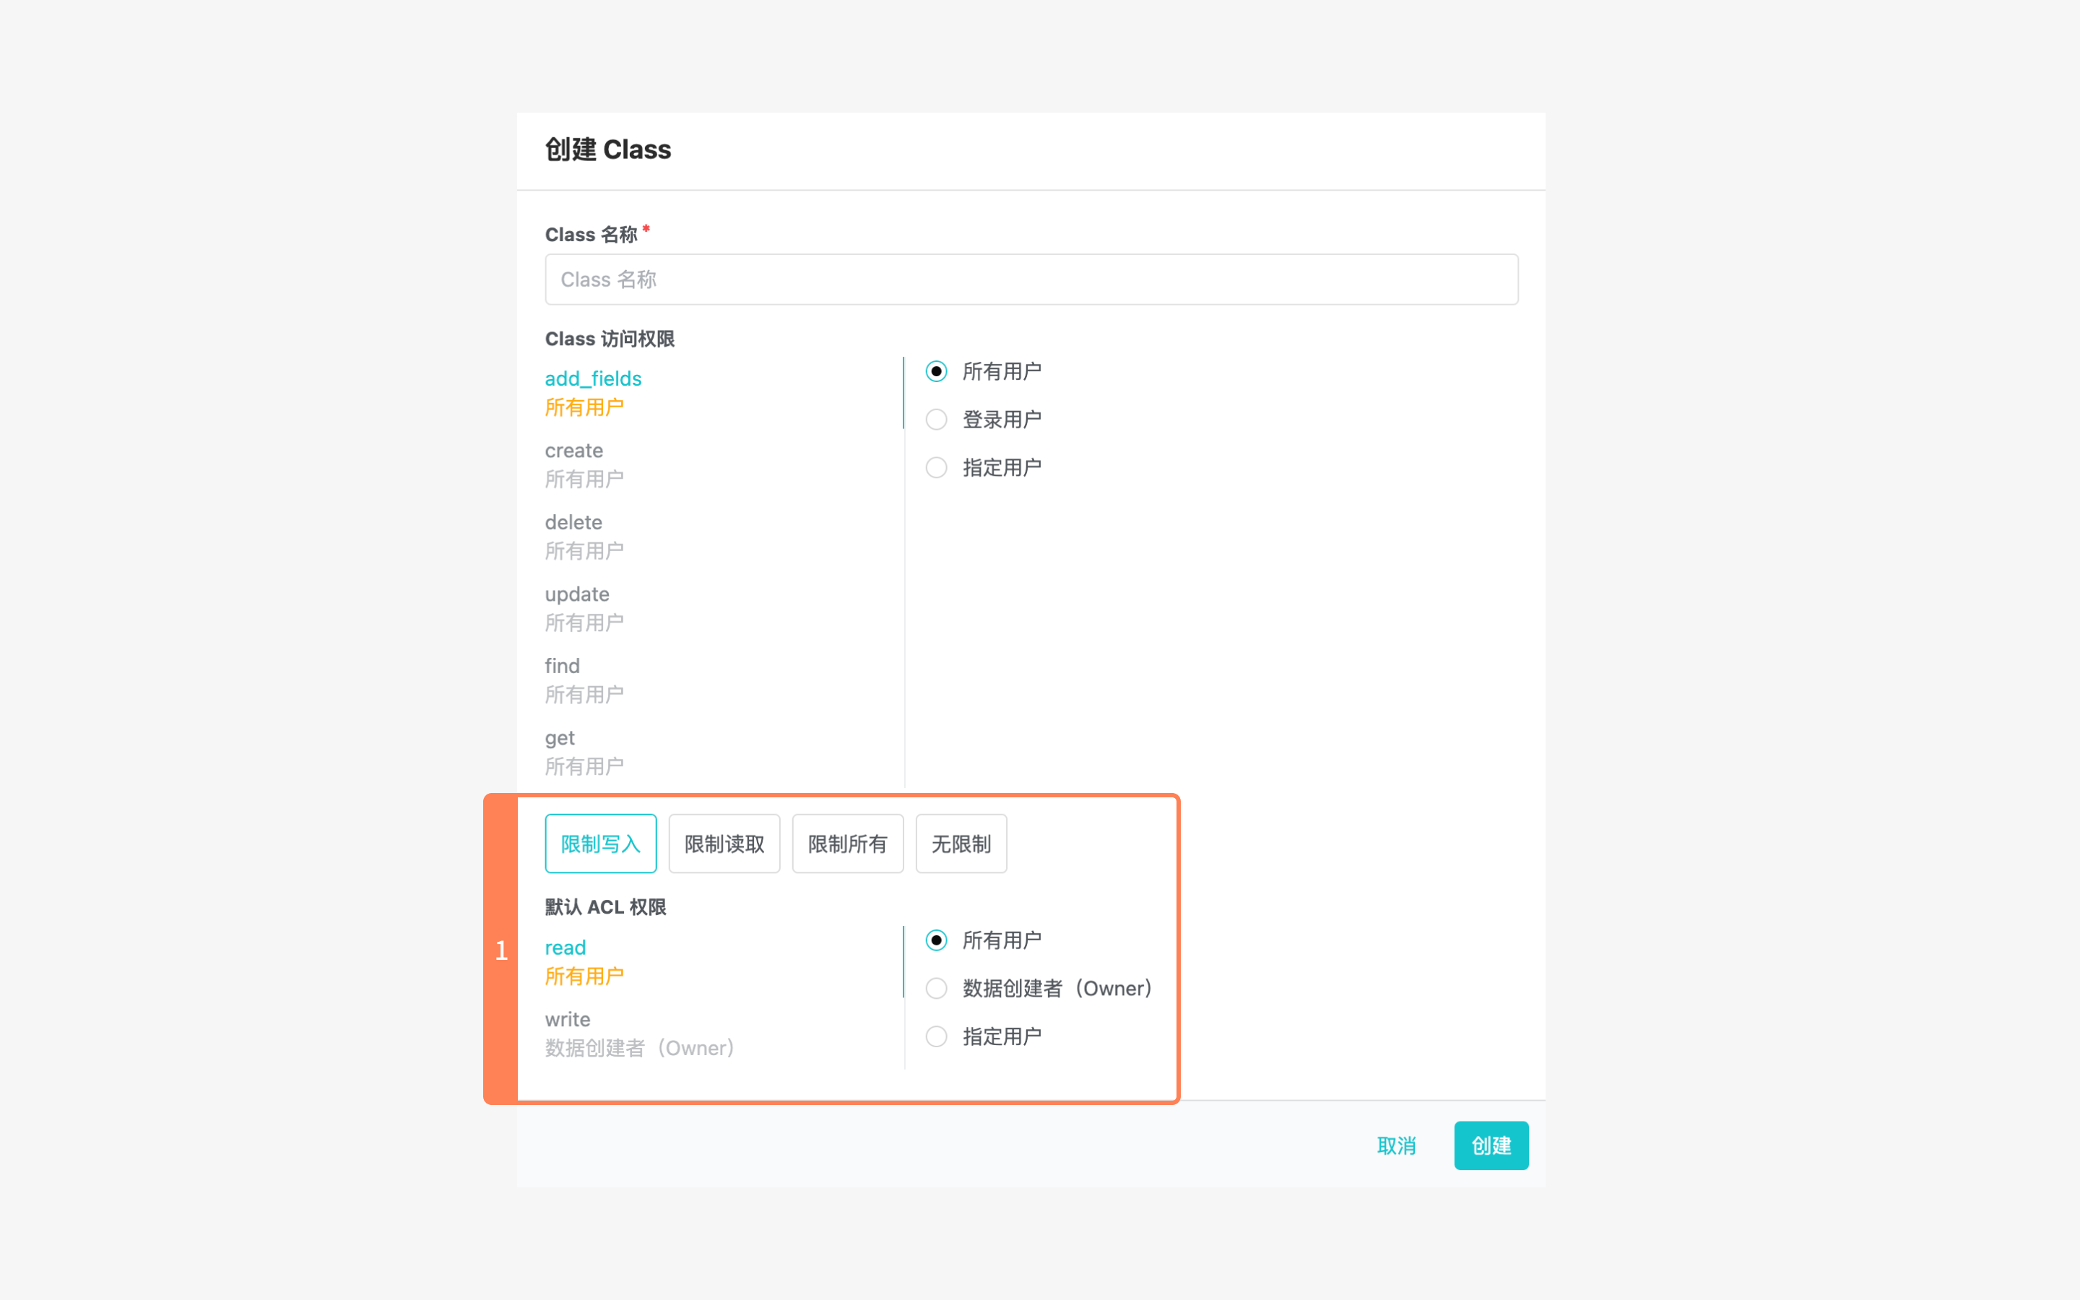Choose 指定用户 for add_fields access

point(936,467)
